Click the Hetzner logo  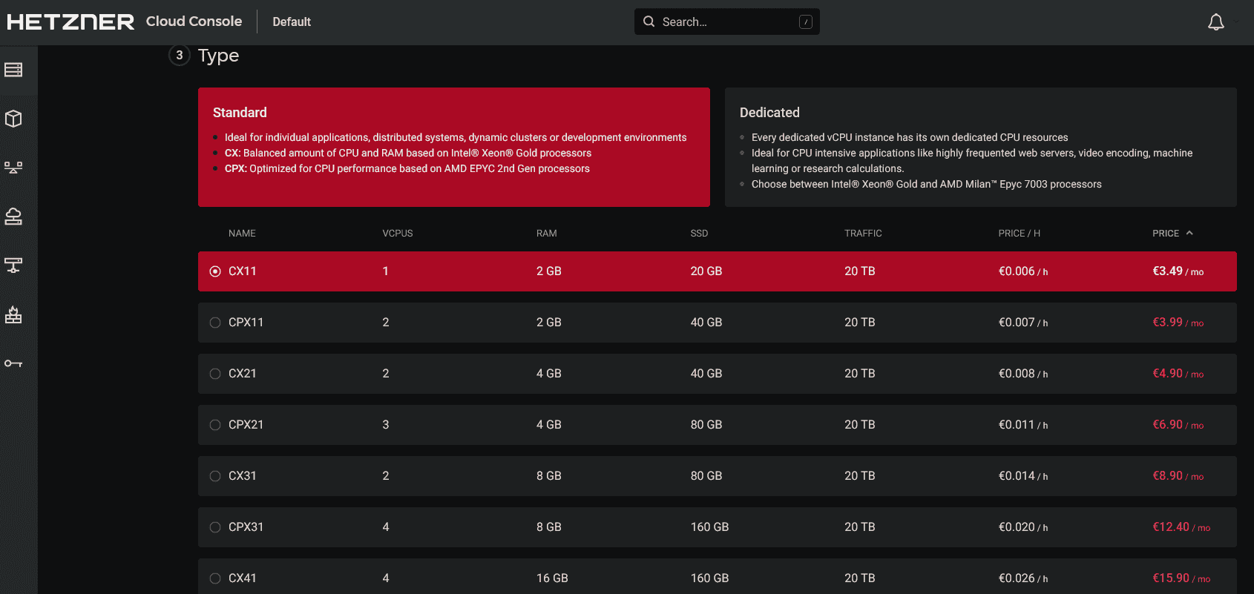coord(70,22)
